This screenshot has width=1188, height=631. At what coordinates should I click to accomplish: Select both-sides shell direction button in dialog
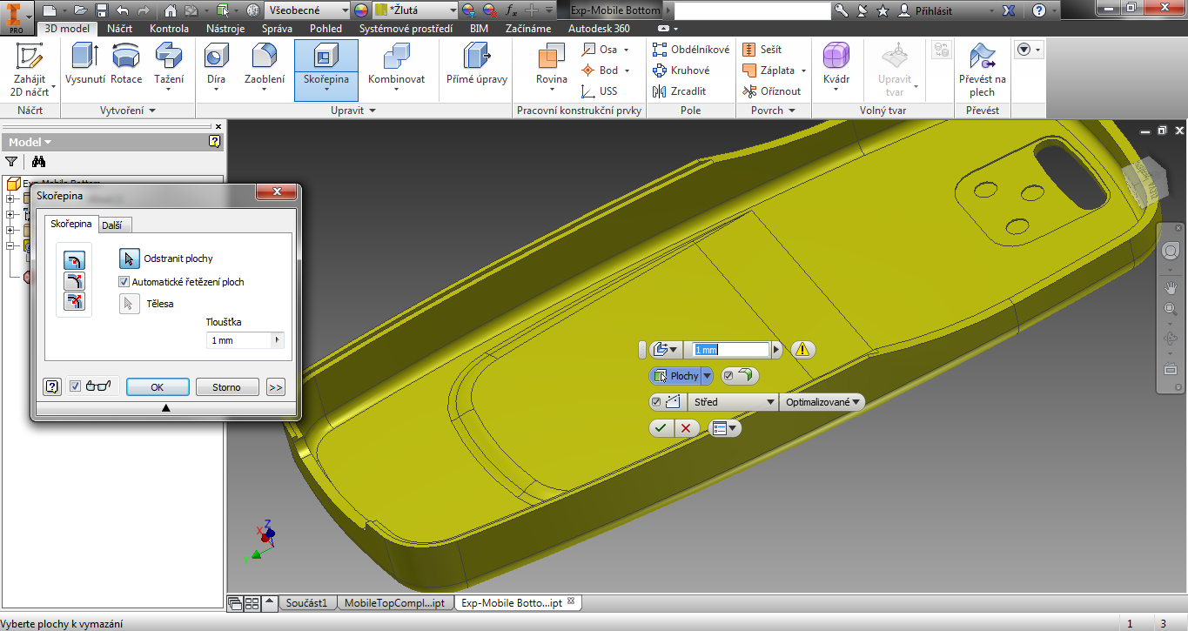74,301
